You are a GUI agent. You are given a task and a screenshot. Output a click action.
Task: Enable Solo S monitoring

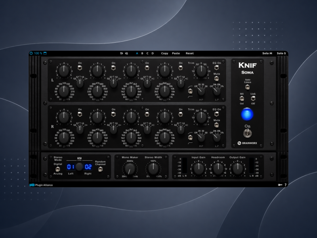coord(281,54)
